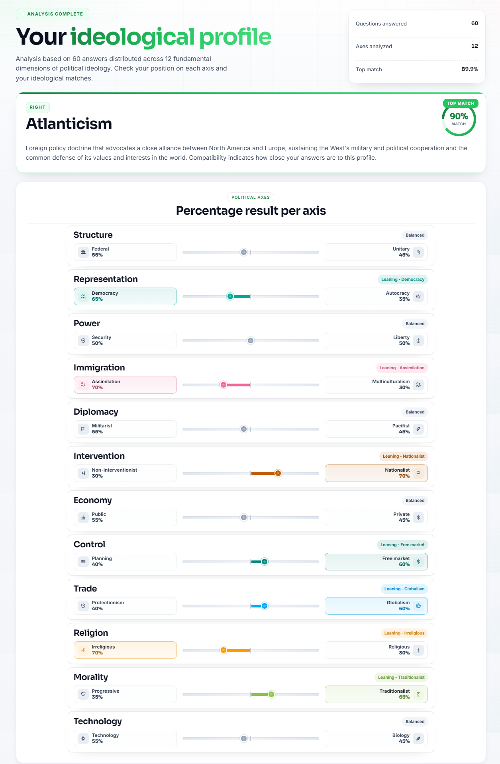Click the RIGHT tag above Atlanticism
This screenshot has height=764, width=500.
37,107
